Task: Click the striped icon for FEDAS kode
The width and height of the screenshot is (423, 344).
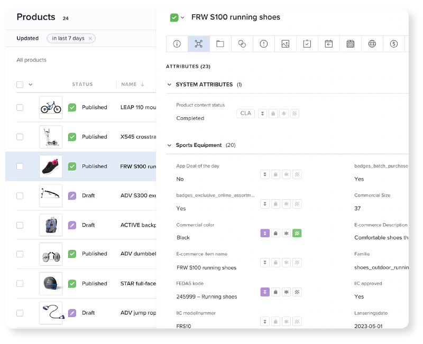Action: pos(297,292)
